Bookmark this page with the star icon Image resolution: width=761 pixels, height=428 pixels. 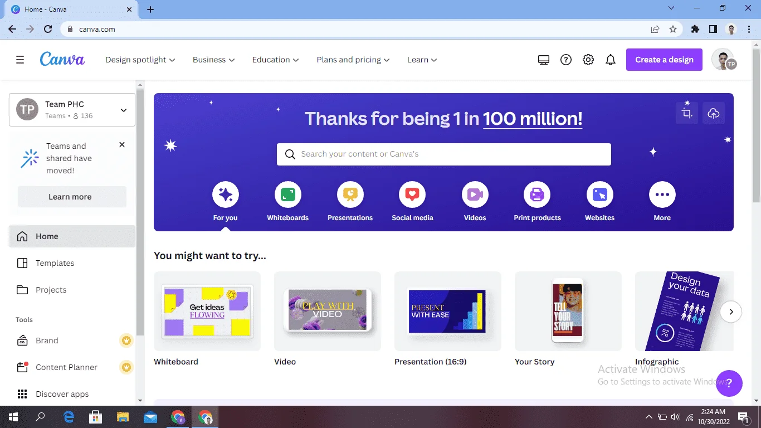(673, 29)
